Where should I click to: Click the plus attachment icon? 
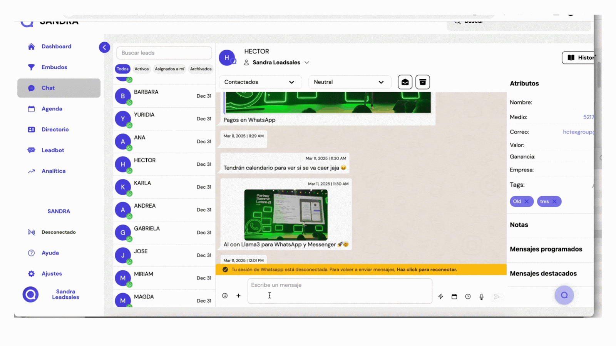[238, 296]
